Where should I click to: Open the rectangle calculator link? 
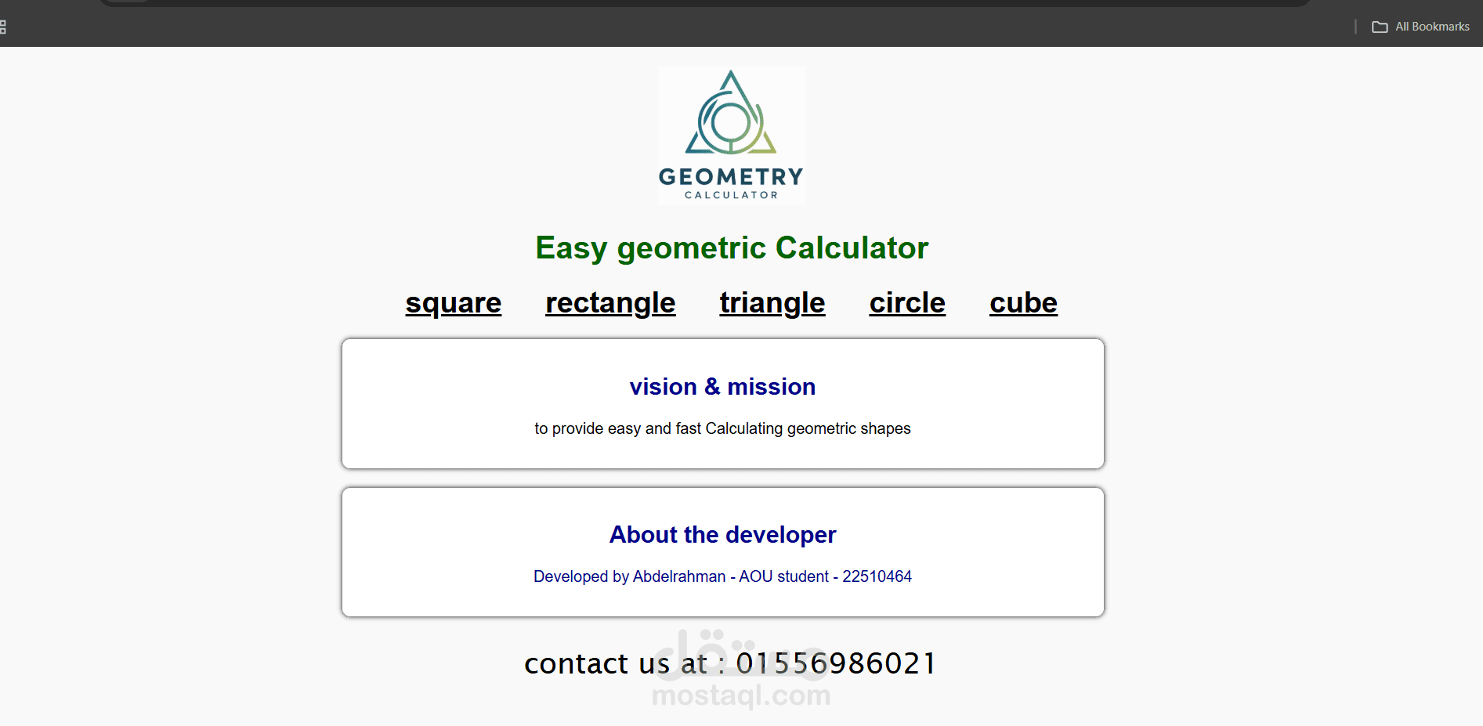(610, 303)
